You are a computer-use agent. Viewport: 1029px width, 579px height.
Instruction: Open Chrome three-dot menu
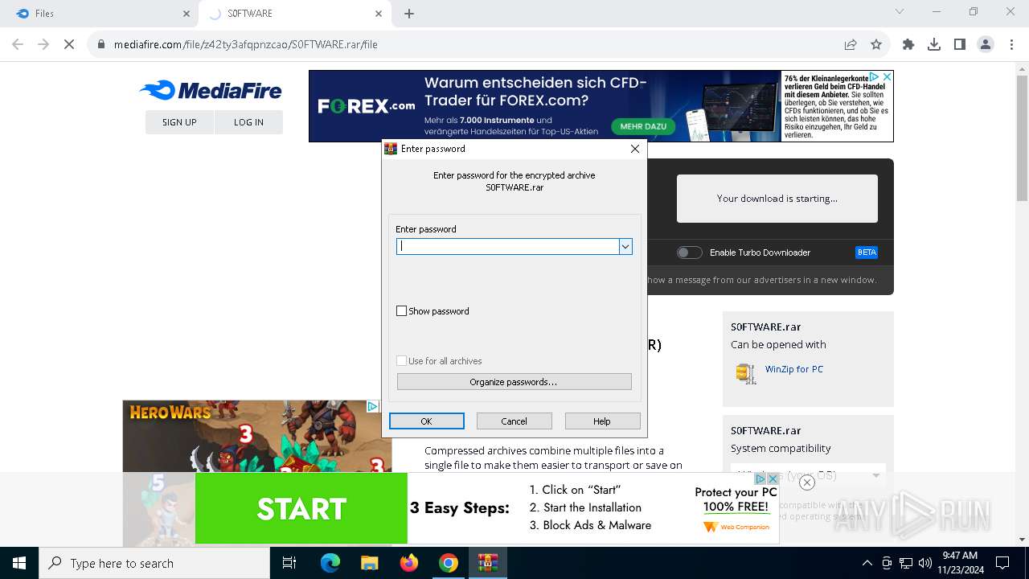[1011, 44]
